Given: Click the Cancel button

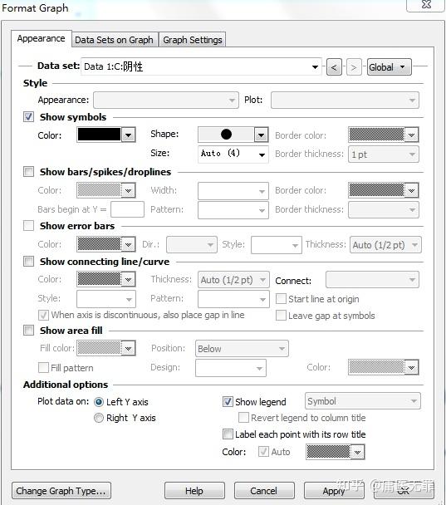Looking at the screenshot, I should click(264, 491).
